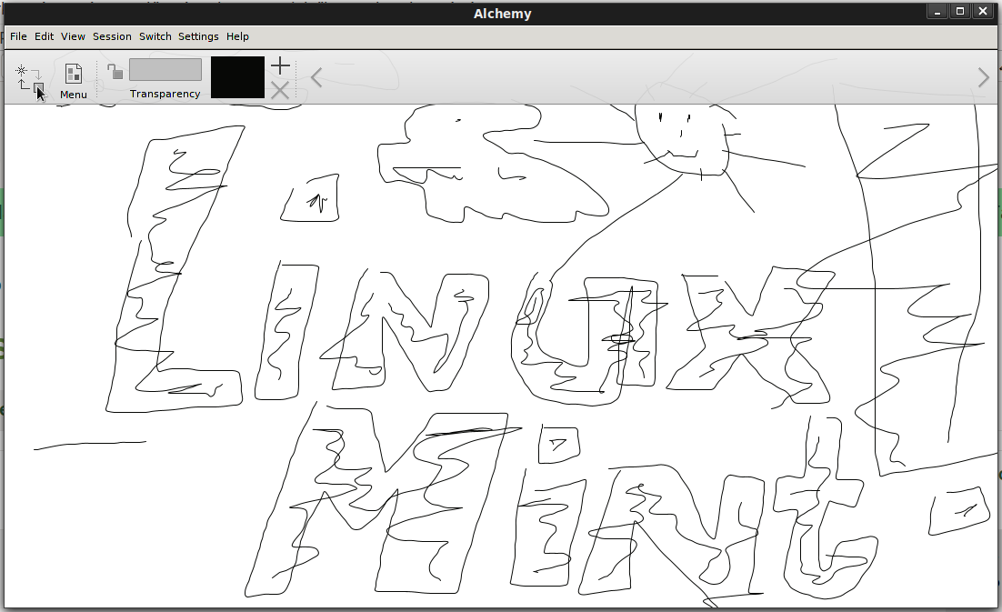Click the simple/standard toolbar switch icon

[x=29, y=78]
